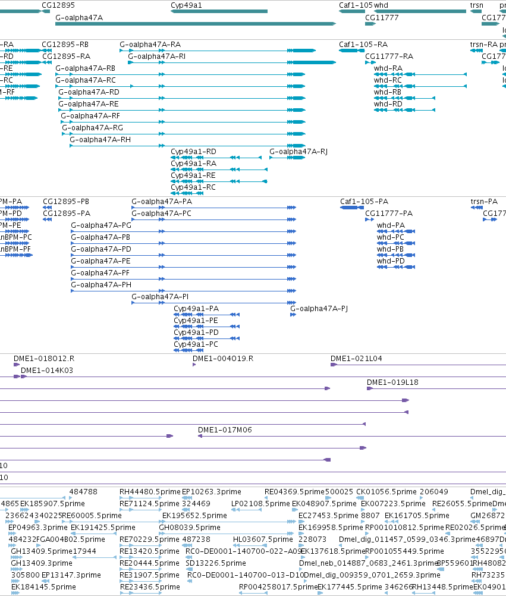Click the trsn gene label
The height and width of the screenshot is (596, 506).
click(x=477, y=5)
